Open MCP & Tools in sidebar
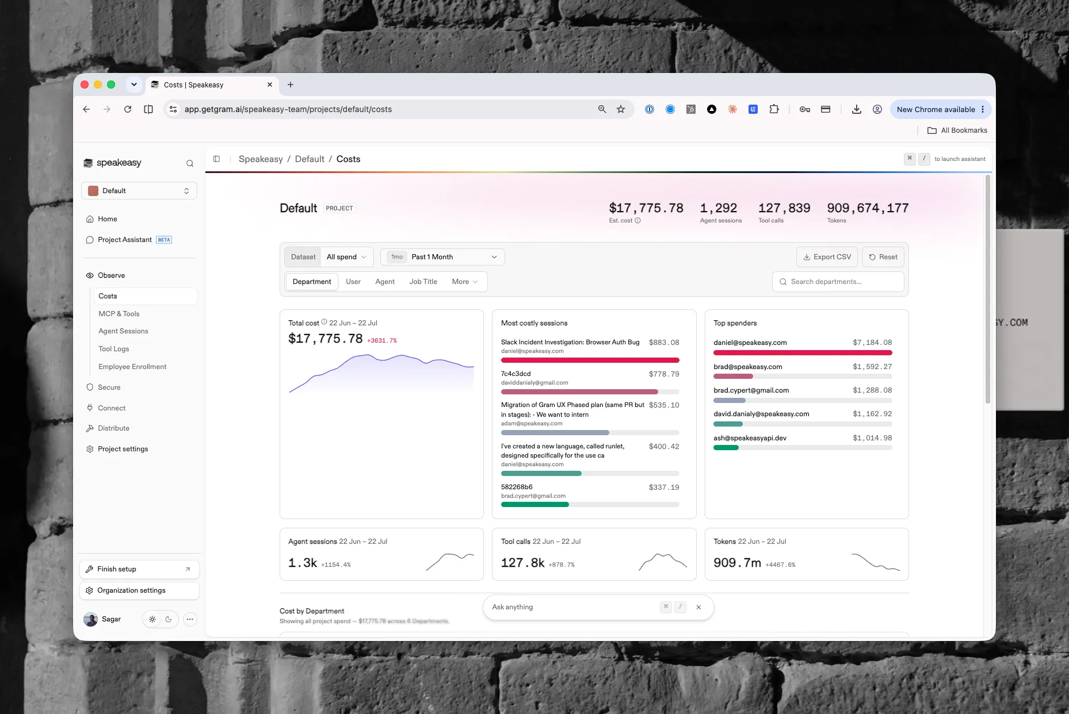 [119, 314]
